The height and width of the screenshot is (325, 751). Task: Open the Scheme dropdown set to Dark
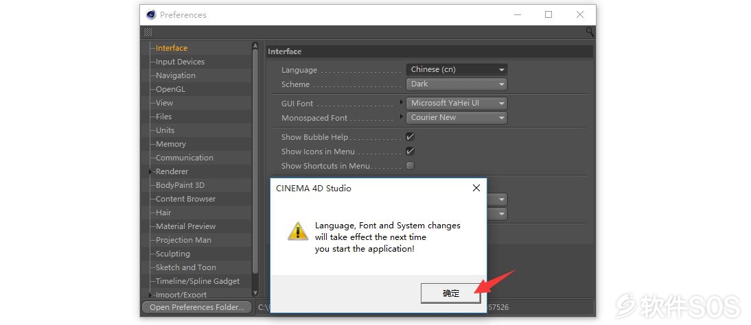pyautogui.click(x=457, y=84)
